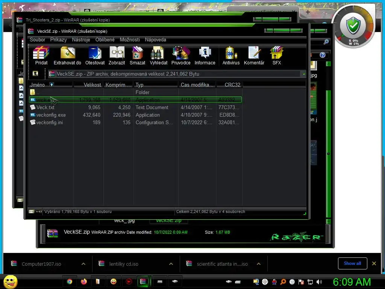
Task: Run the Antivirus scan toolbar icon
Action: pyautogui.click(x=231, y=56)
